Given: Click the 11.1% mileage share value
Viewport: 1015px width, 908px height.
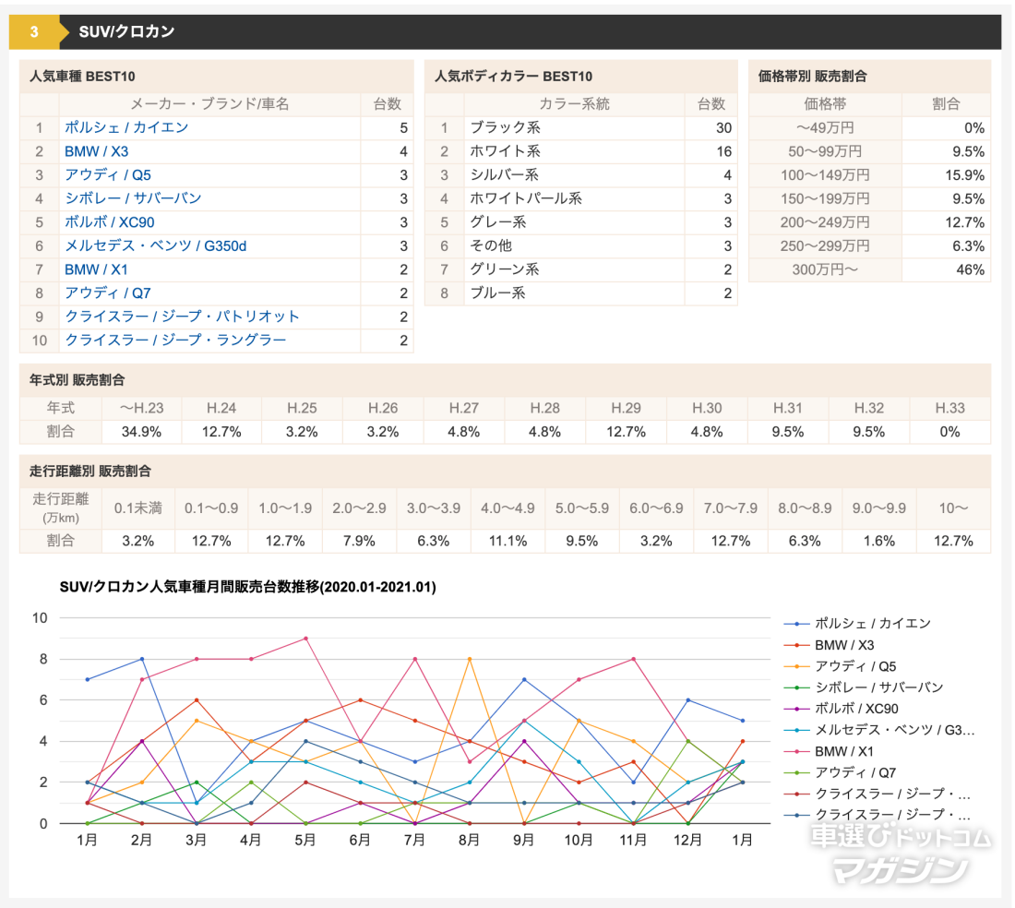Looking at the screenshot, I should tap(507, 541).
